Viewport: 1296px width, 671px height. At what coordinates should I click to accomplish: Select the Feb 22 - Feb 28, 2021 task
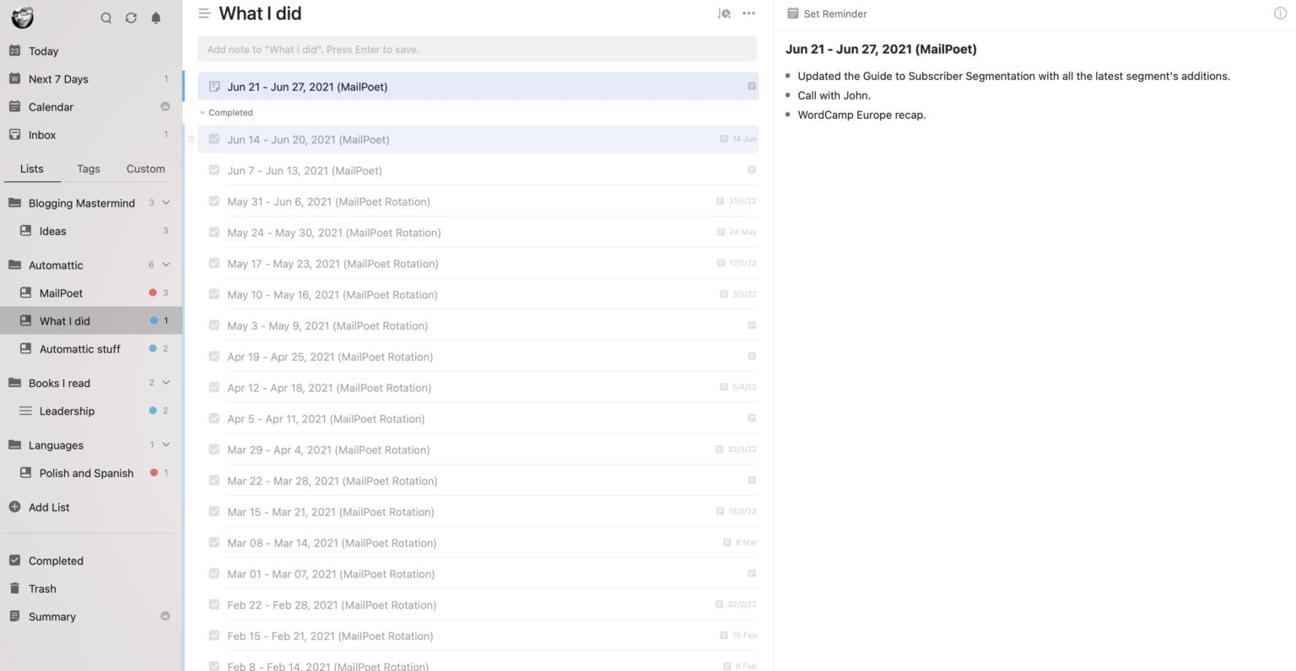click(x=478, y=604)
